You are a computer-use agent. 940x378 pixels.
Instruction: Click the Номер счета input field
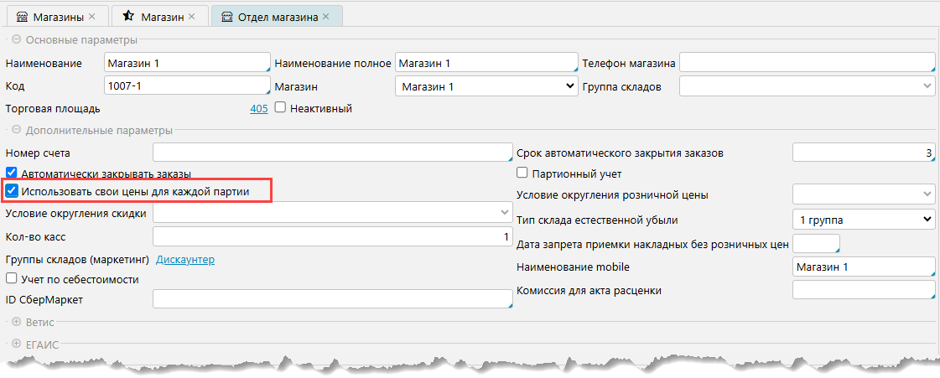(x=332, y=153)
